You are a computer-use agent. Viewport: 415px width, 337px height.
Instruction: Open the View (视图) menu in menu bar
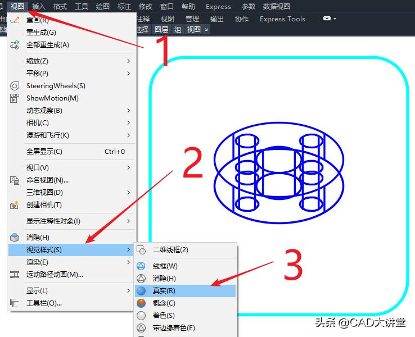point(17,6)
